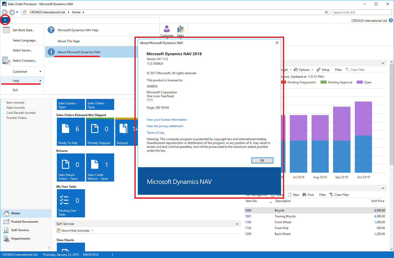The image size is (394, 258).
Task: Open the Delayed tile
Action: [x=126, y=132]
